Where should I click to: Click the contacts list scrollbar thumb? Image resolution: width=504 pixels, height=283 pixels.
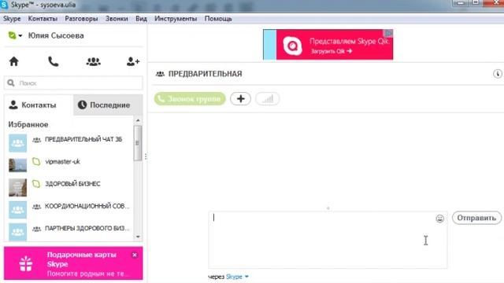(138, 143)
